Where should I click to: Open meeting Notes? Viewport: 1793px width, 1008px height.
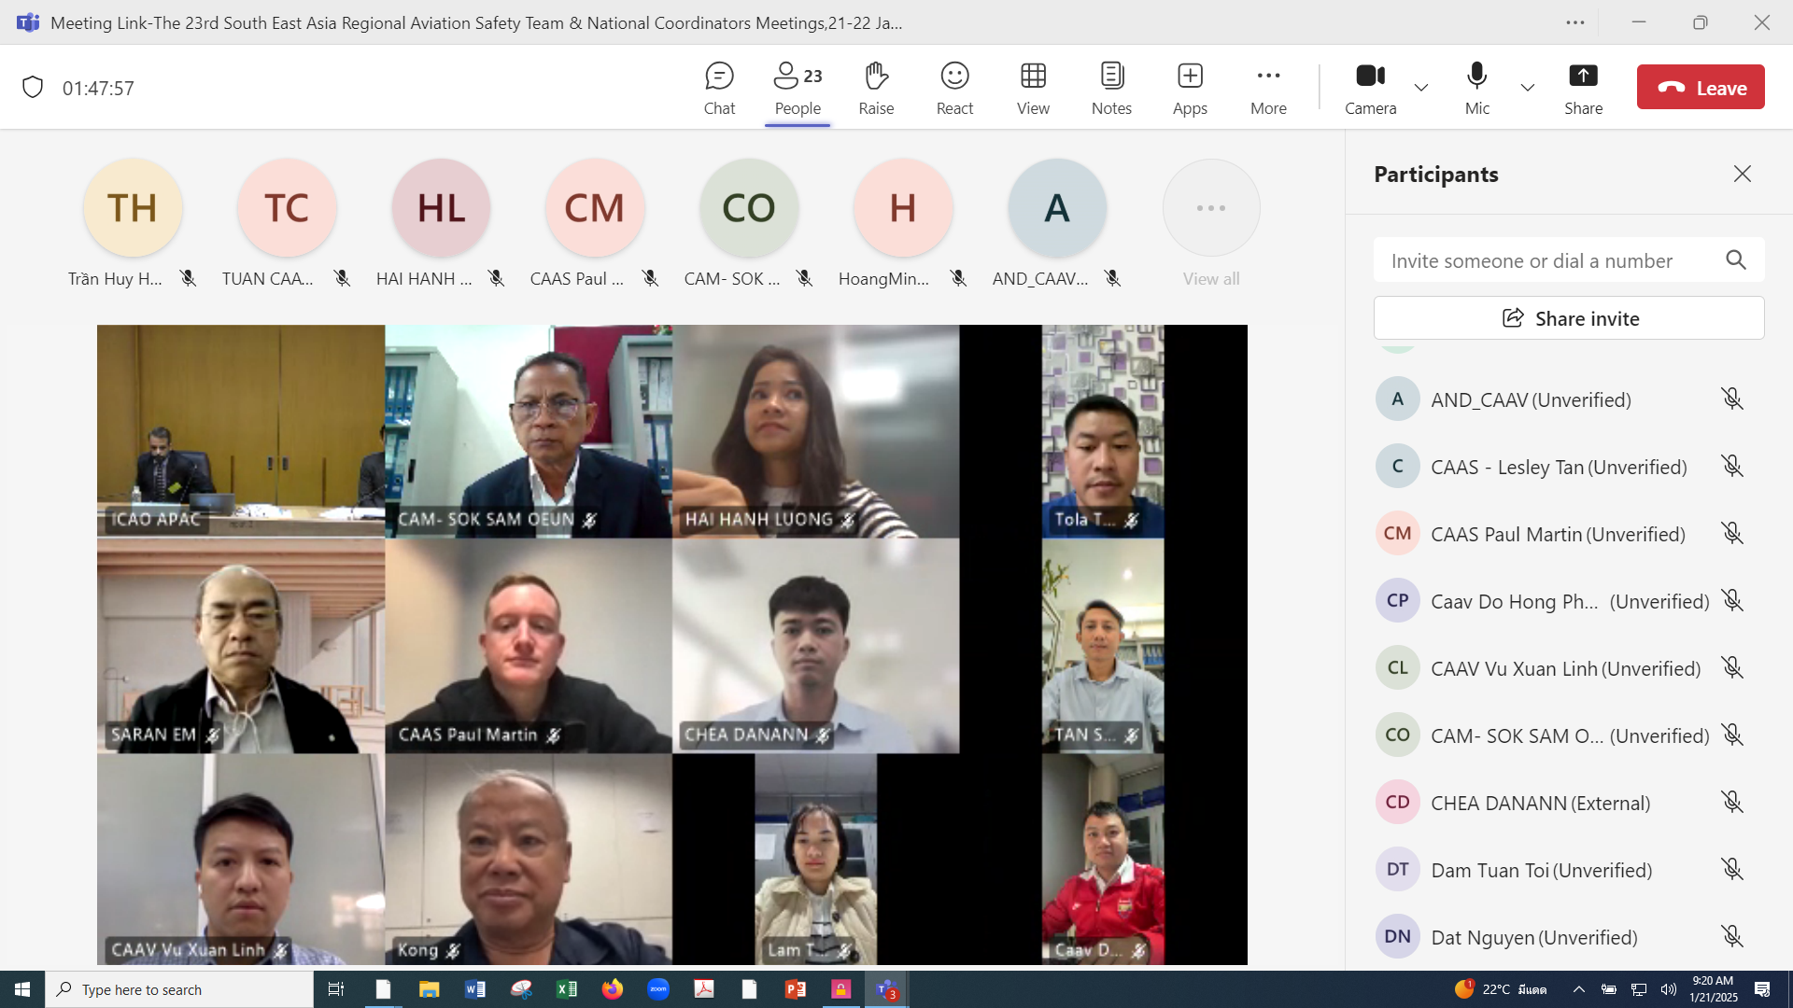[x=1111, y=88]
